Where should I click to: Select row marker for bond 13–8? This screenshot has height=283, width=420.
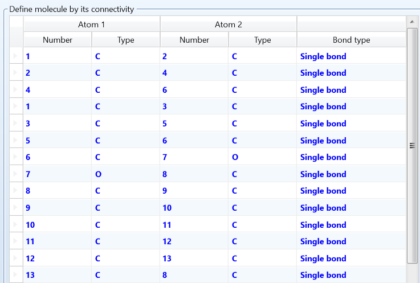pyautogui.click(x=16, y=276)
